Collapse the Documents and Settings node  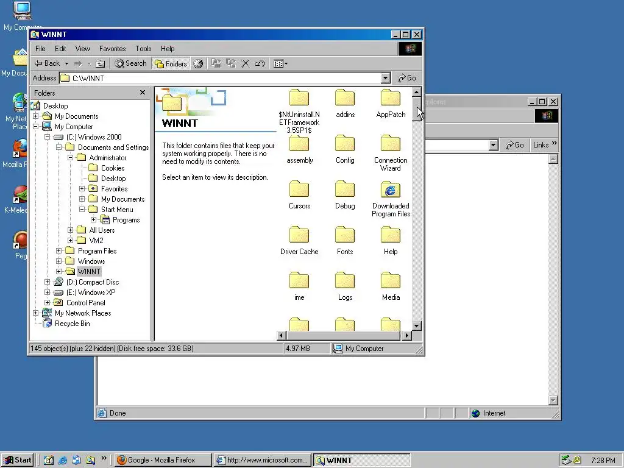tap(58, 147)
